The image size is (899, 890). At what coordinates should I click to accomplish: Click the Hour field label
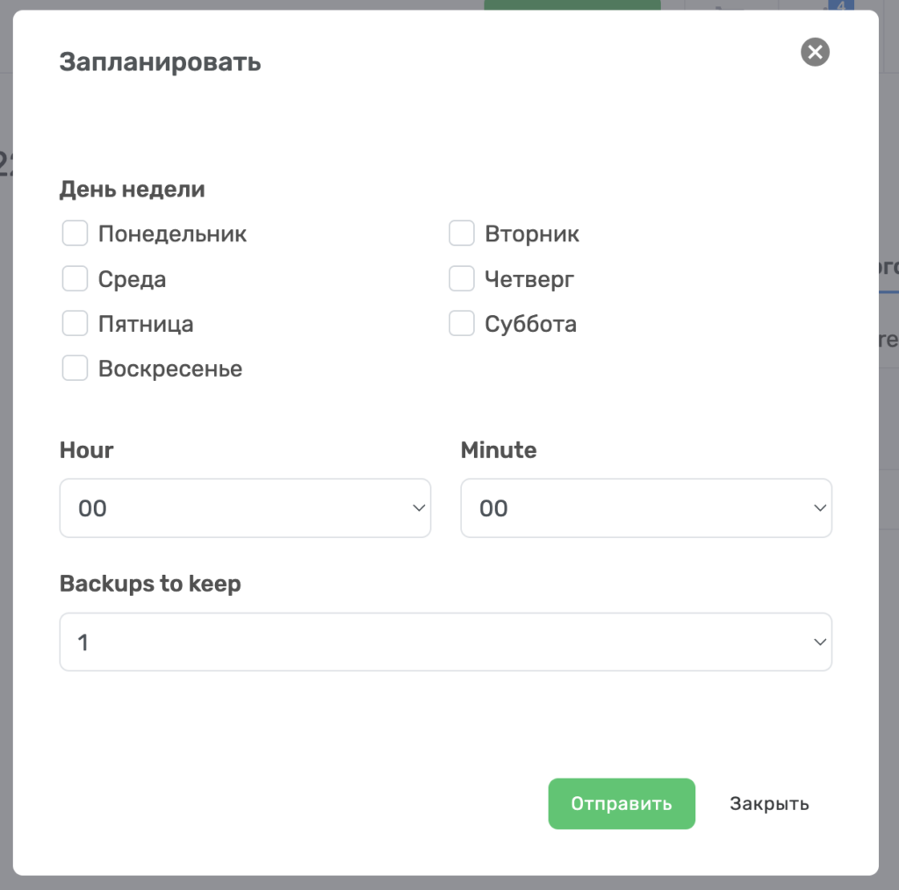pyautogui.click(x=87, y=450)
